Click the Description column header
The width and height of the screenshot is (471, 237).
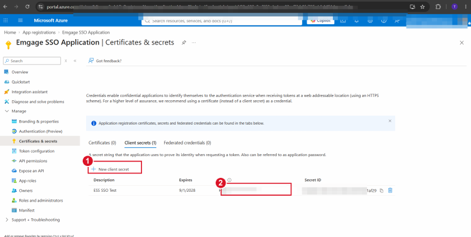click(x=104, y=180)
